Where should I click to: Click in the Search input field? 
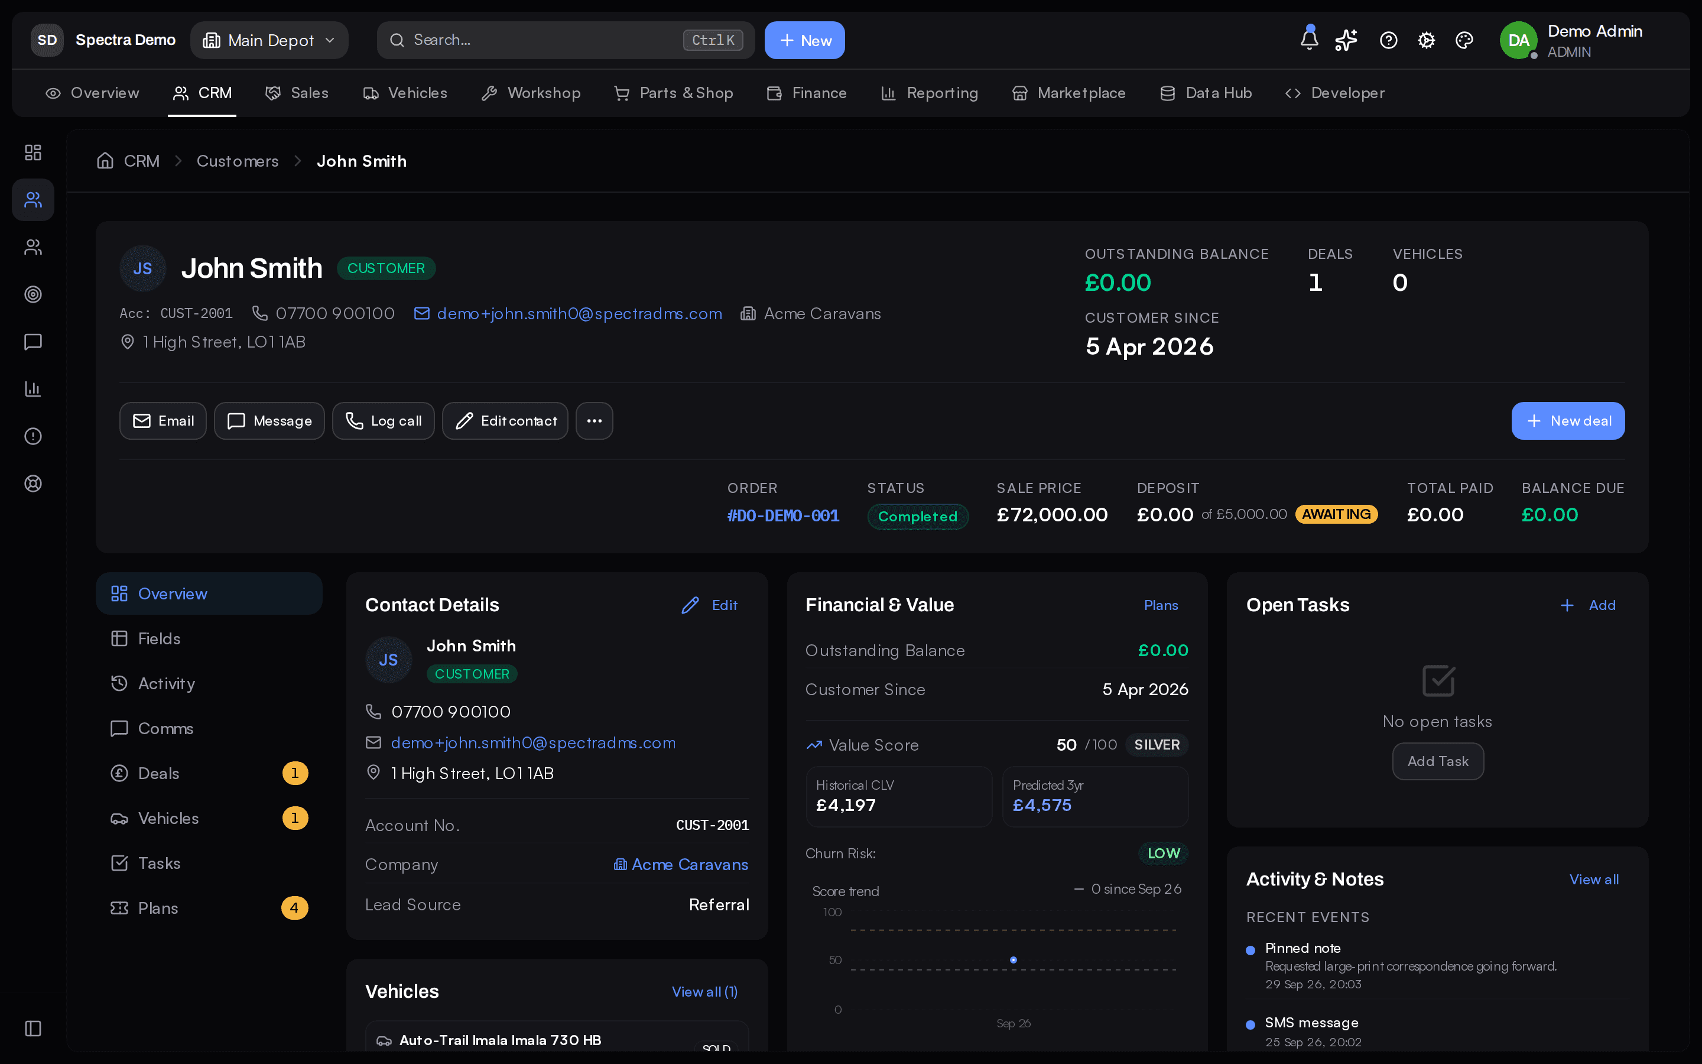click(x=566, y=40)
